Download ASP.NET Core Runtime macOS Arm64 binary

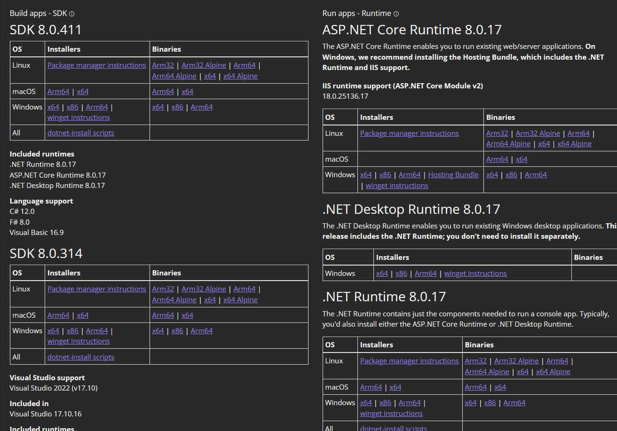pos(498,159)
